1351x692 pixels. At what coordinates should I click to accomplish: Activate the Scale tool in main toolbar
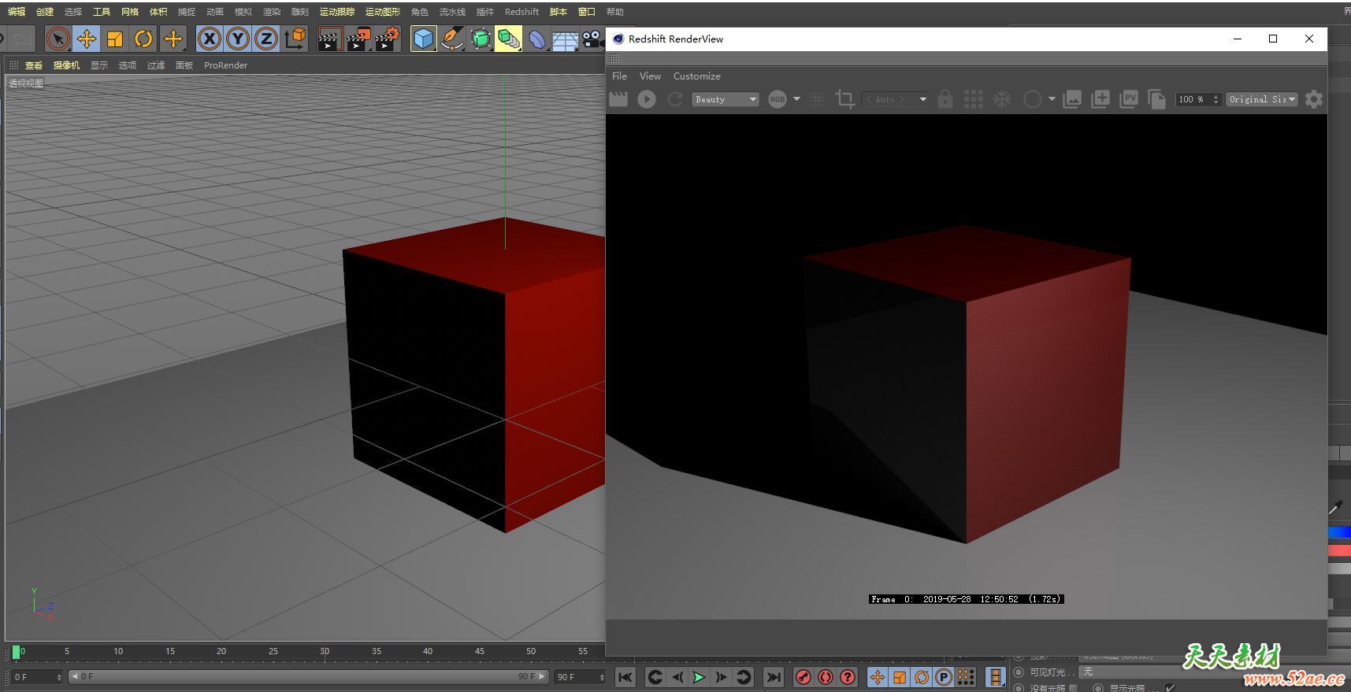coord(115,39)
